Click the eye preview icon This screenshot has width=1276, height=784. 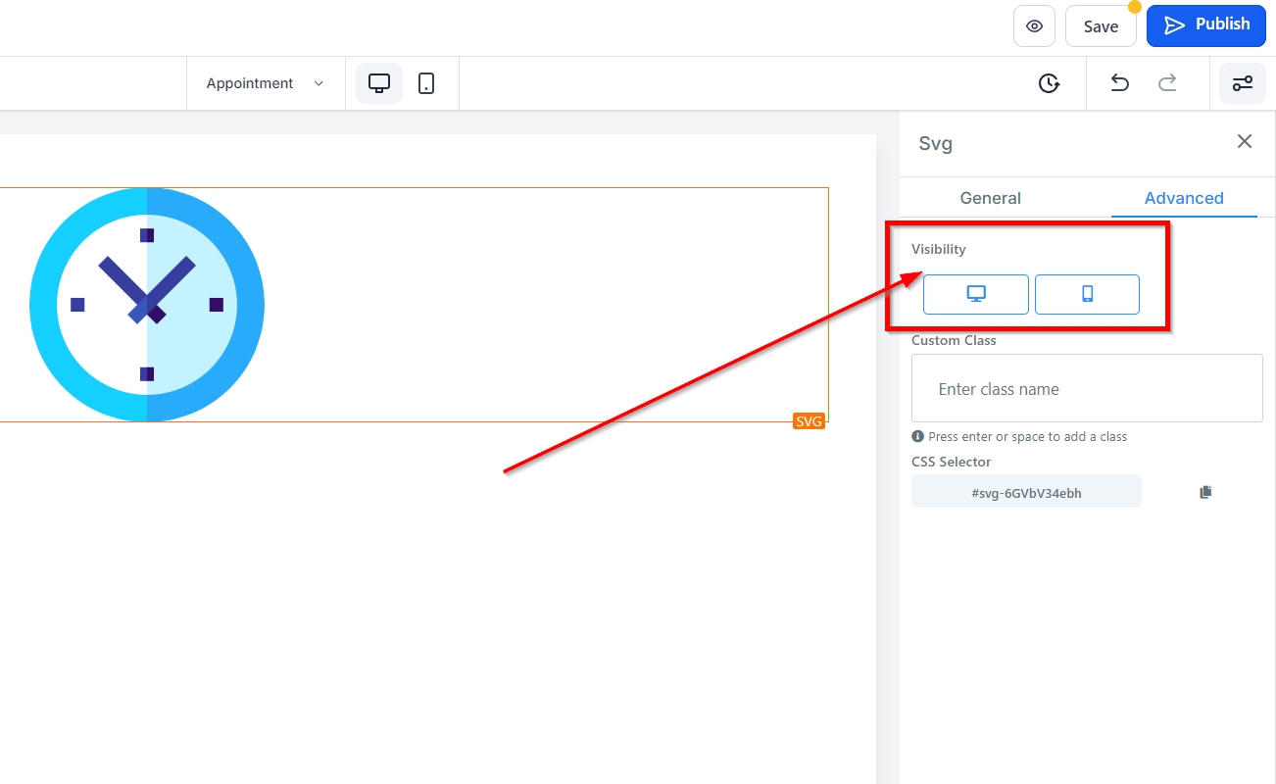pyautogui.click(x=1034, y=26)
